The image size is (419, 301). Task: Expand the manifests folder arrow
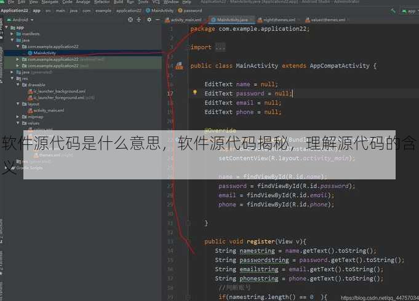click(12, 34)
